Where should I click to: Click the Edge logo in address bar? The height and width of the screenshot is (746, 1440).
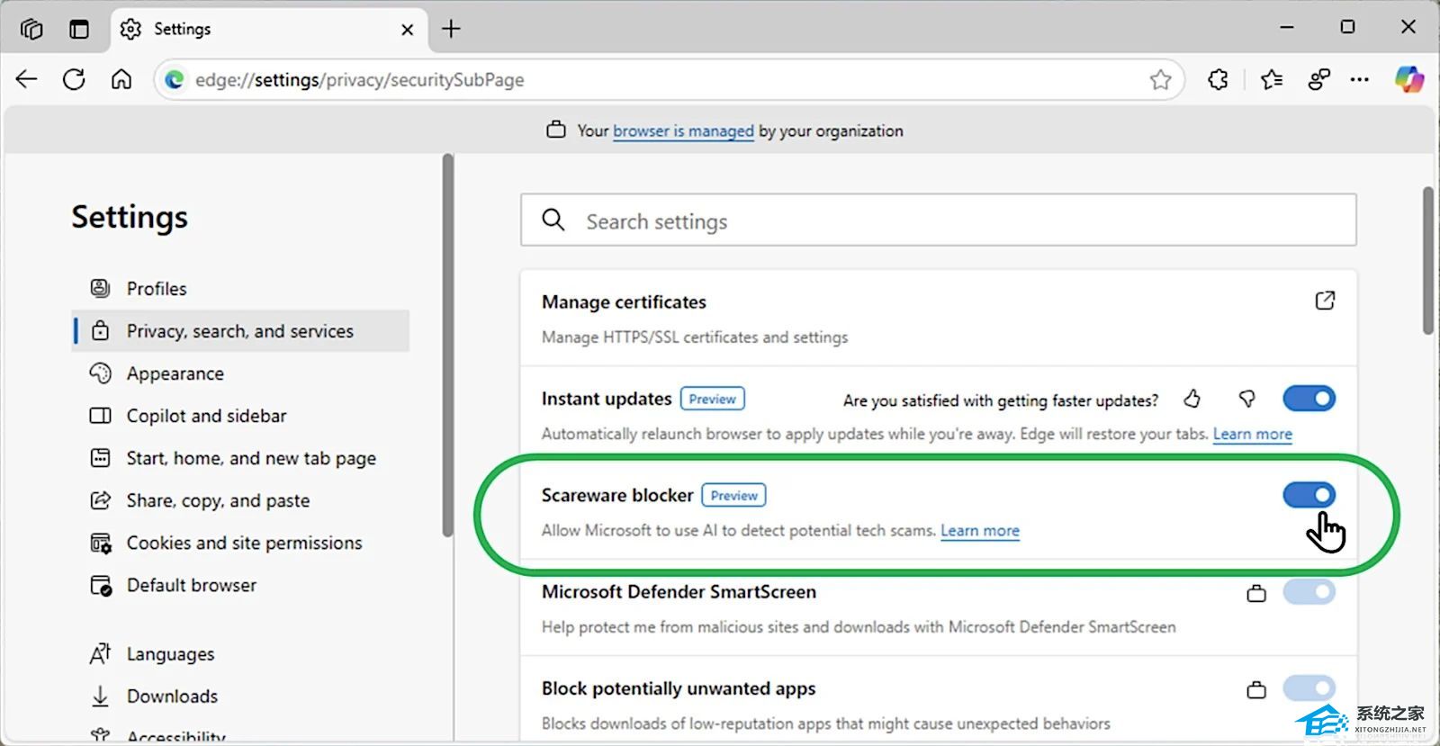pyautogui.click(x=175, y=80)
